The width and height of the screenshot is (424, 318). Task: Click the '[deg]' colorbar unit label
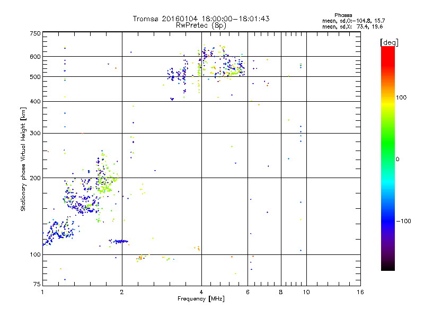tap(389, 42)
